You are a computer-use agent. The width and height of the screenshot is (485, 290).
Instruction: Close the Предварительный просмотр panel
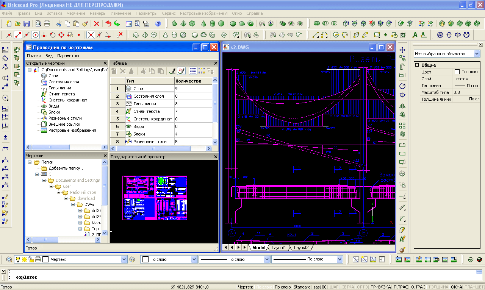point(216,157)
